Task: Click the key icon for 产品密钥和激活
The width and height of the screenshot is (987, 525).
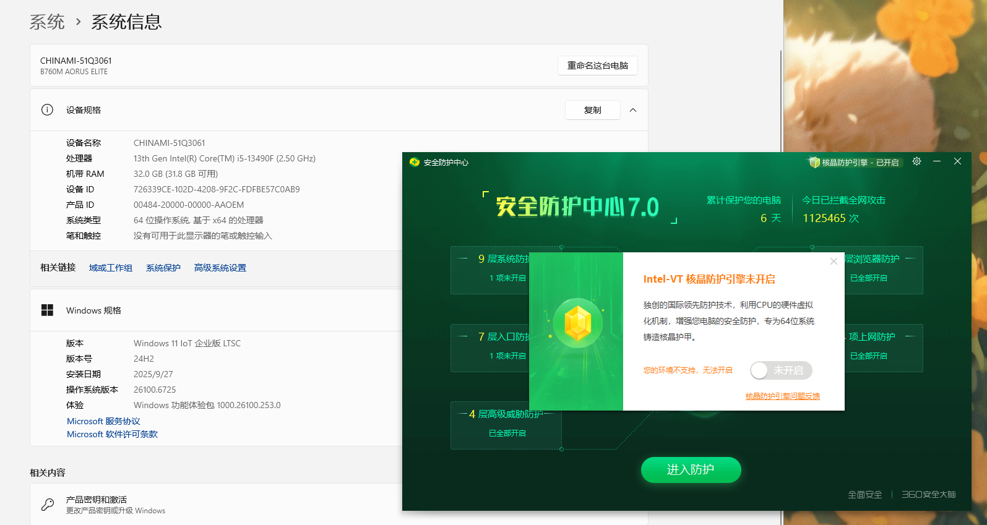Action: pos(48,505)
